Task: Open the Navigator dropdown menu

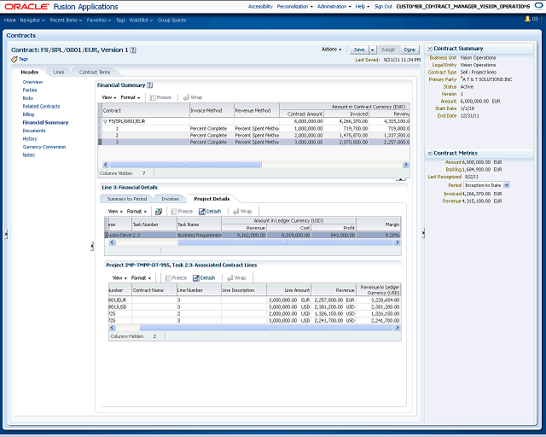Action: point(32,20)
